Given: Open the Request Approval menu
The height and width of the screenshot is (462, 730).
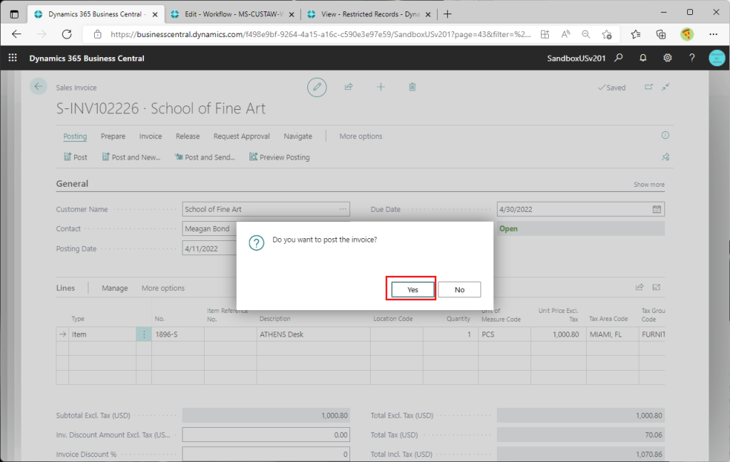Looking at the screenshot, I should (x=241, y=136).
